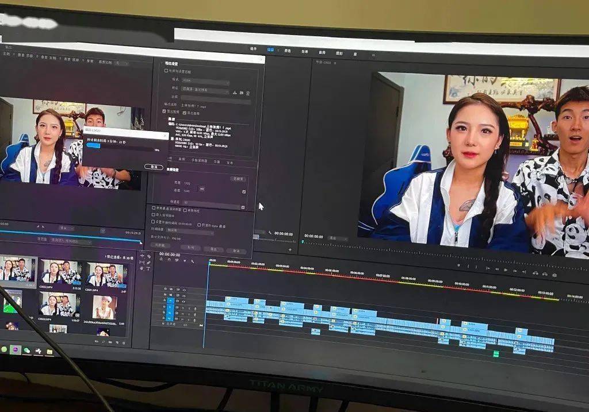Select the Color workspace tab
Viewport: 589px width, 412px height.
click(288, 51)
